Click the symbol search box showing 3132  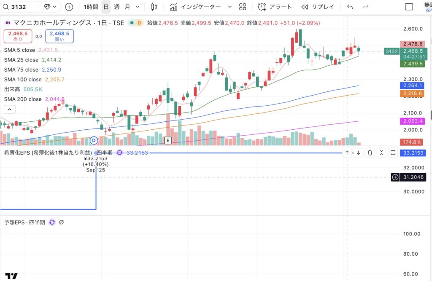click(20, 7)
